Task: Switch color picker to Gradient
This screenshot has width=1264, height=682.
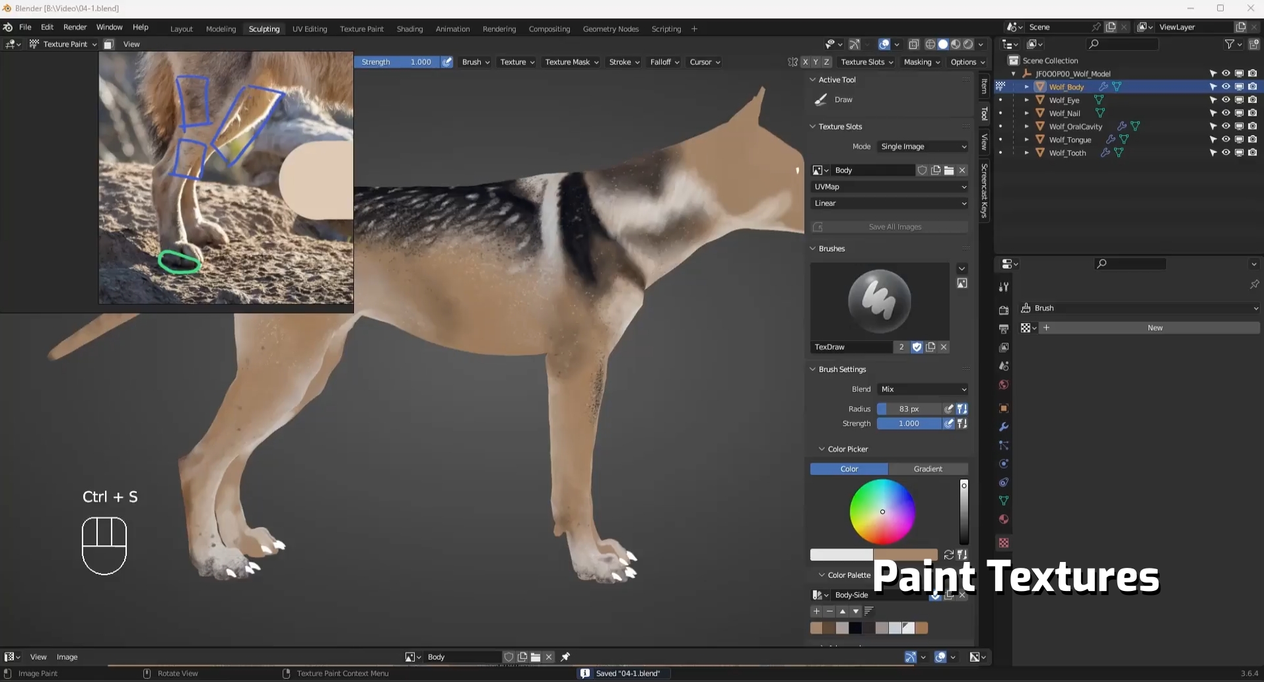Action: [928, 469]
